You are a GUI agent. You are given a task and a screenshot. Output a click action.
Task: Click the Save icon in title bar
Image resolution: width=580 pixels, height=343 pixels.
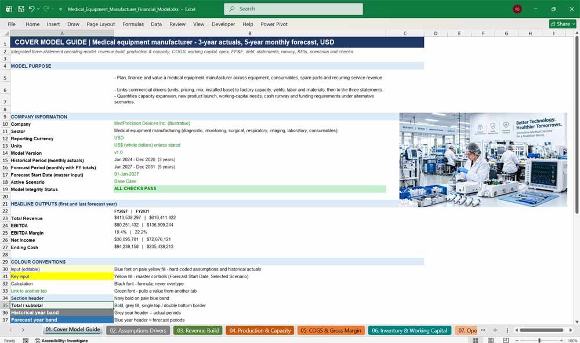click(21, 9)
